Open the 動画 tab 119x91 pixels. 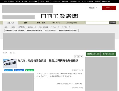[x=26, y=23]
